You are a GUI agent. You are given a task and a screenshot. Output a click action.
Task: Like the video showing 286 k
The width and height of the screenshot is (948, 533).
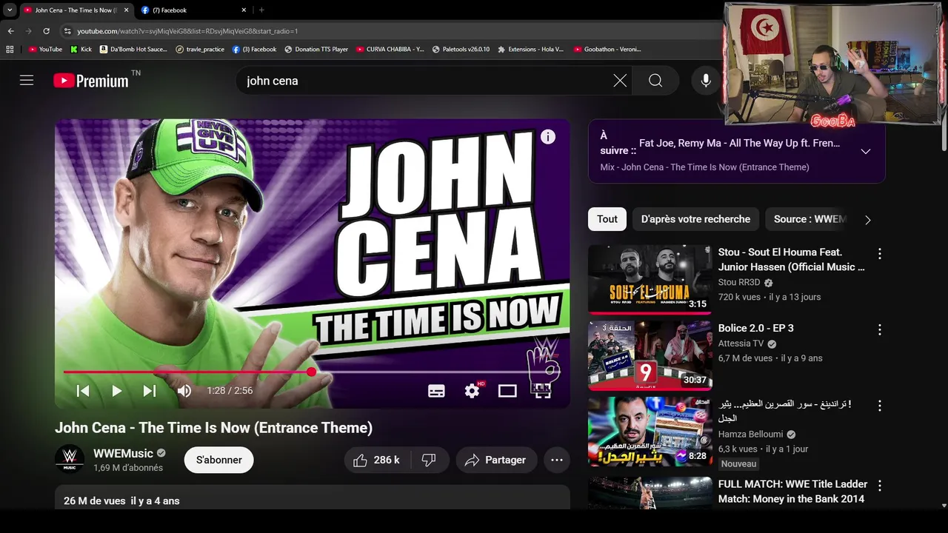point(376,460)
